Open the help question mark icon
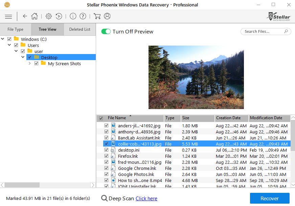 click(83, 16)
